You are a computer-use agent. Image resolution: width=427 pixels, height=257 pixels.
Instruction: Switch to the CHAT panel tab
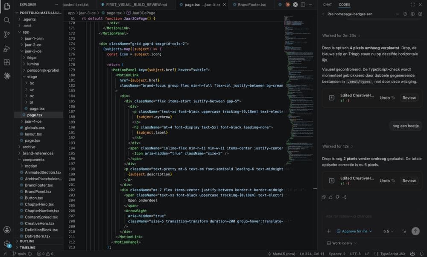(x=328, y=5)
